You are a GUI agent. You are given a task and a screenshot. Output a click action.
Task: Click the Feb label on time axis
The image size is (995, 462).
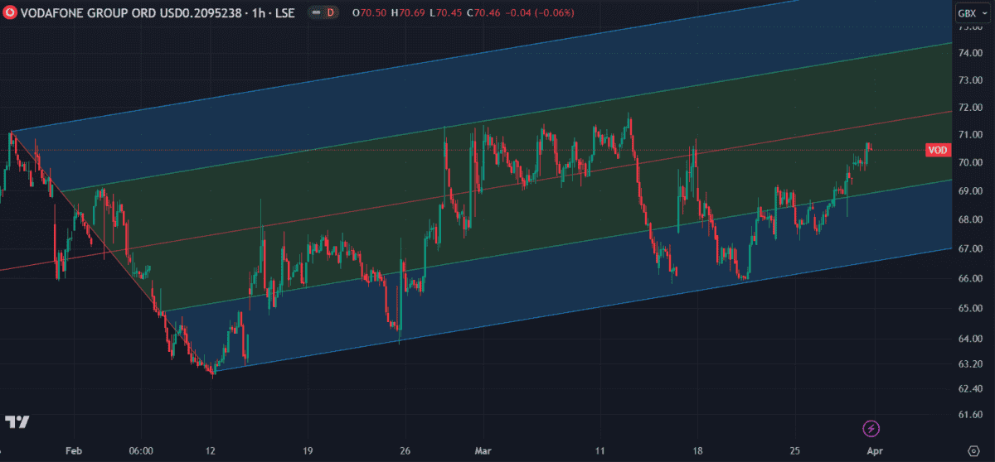point(74,451)
